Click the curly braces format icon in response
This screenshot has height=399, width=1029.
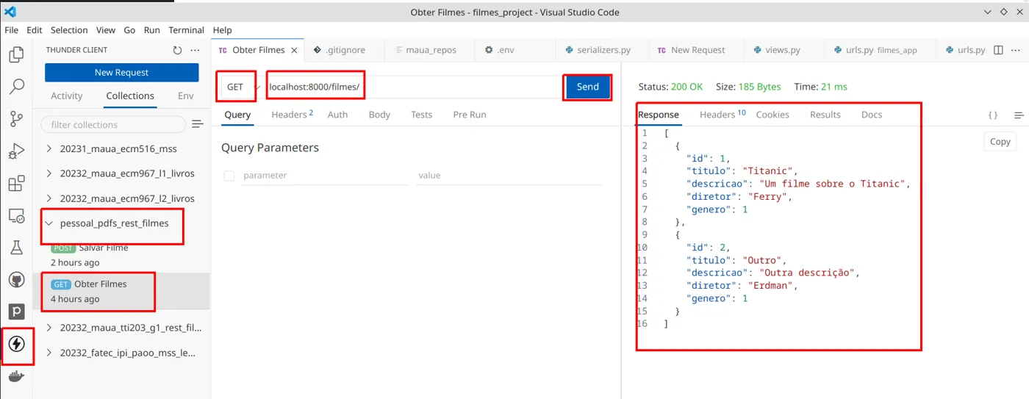pos(993,115)
